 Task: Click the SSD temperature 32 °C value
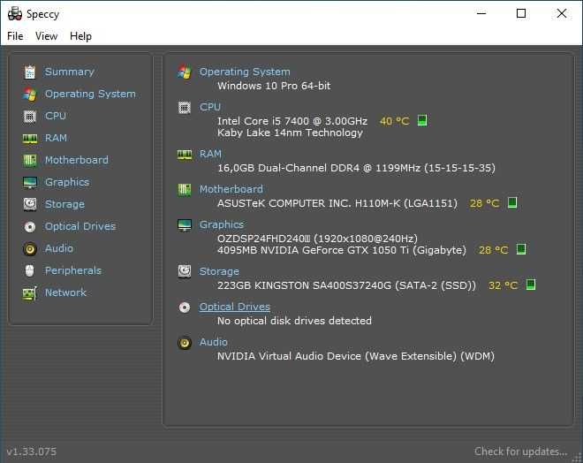click(503, 285)
